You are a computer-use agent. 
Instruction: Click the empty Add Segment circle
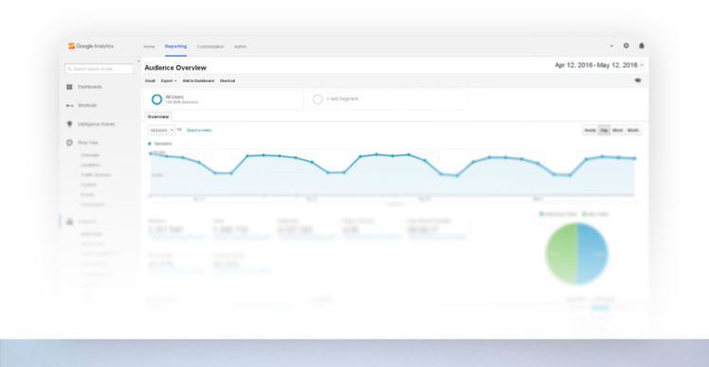coord(318,99)
